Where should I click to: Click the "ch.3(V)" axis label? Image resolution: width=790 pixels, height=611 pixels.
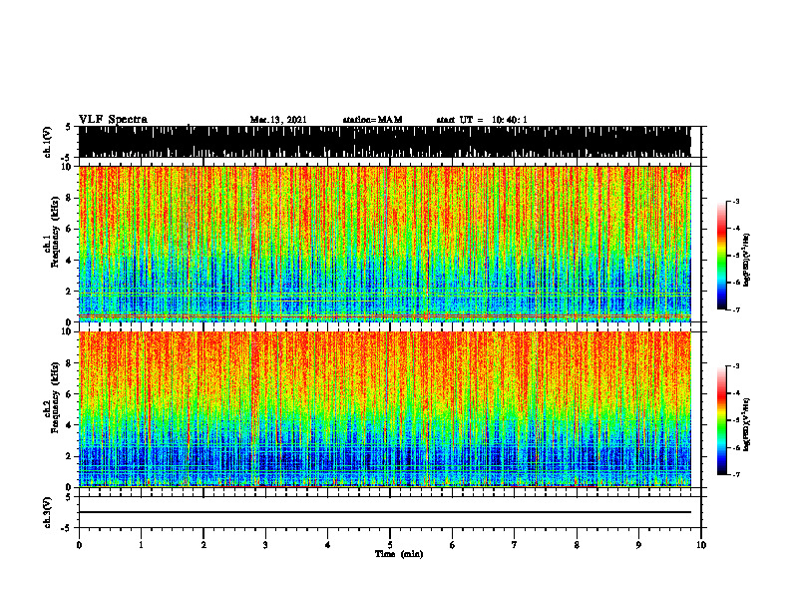coord(48,512)
